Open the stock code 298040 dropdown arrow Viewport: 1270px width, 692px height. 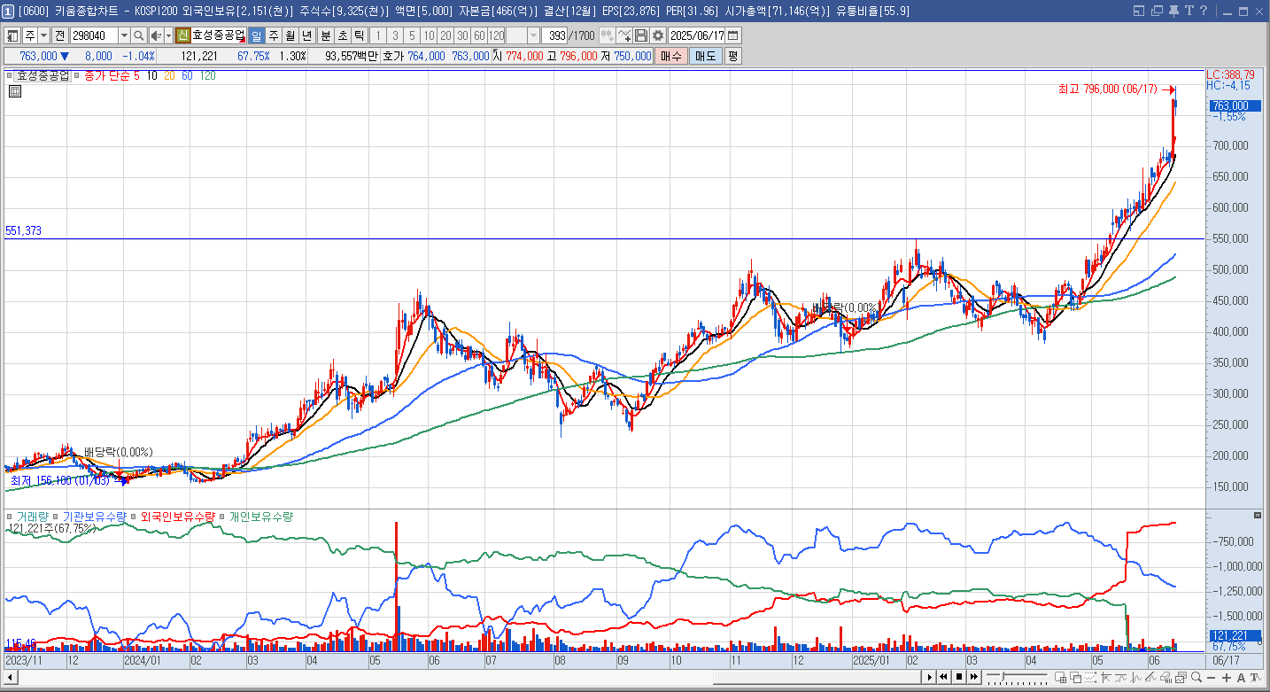[x=124, y=35]
